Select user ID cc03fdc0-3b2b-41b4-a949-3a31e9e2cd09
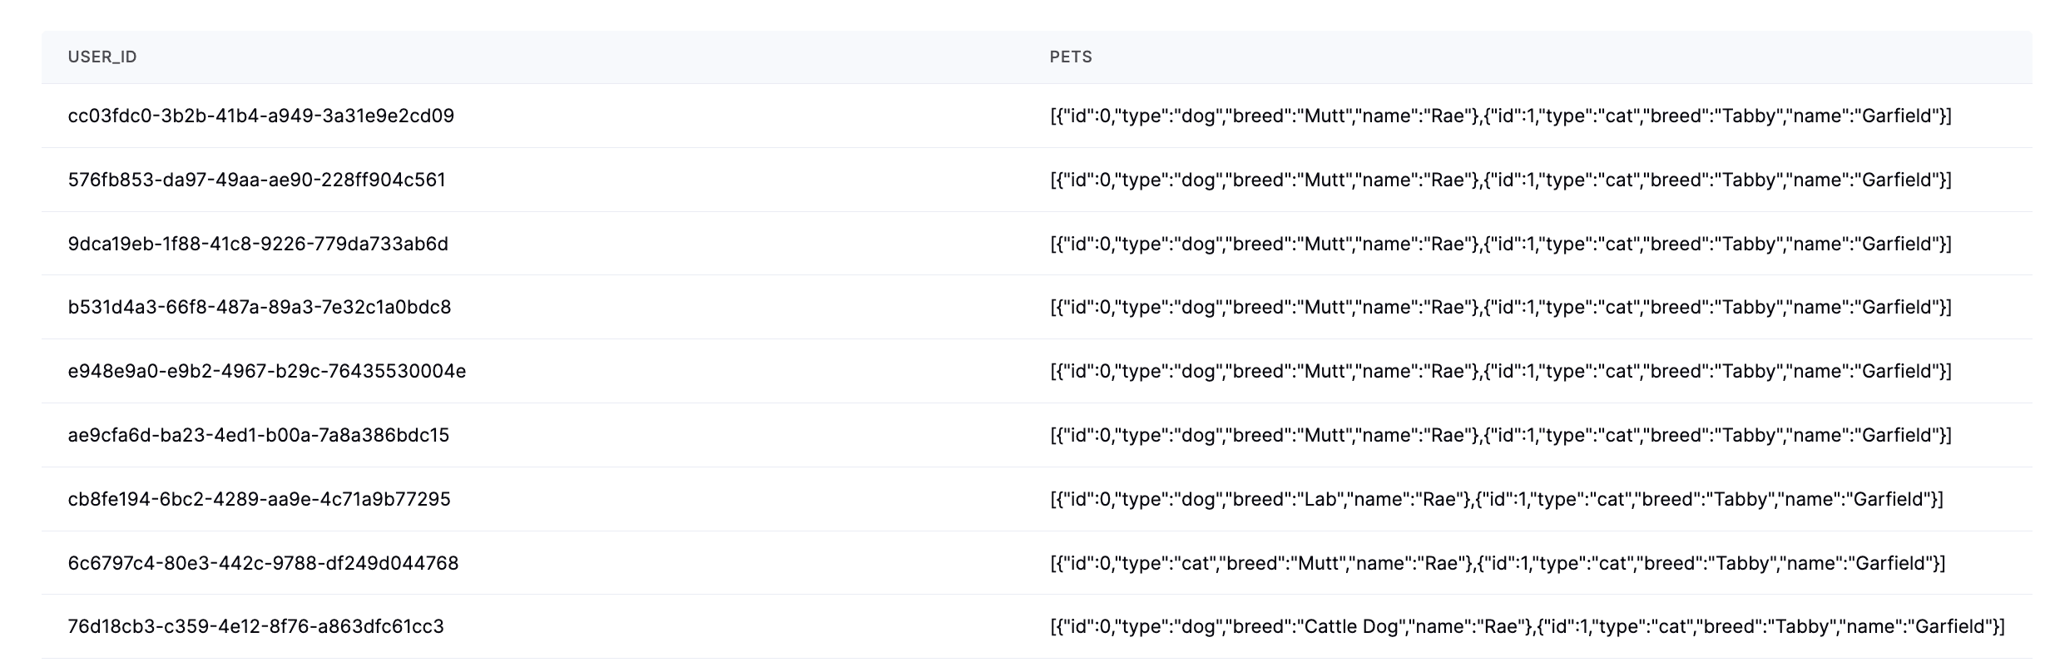The width and height of the screenshot is (2055, 672). [x=261, y=116]
